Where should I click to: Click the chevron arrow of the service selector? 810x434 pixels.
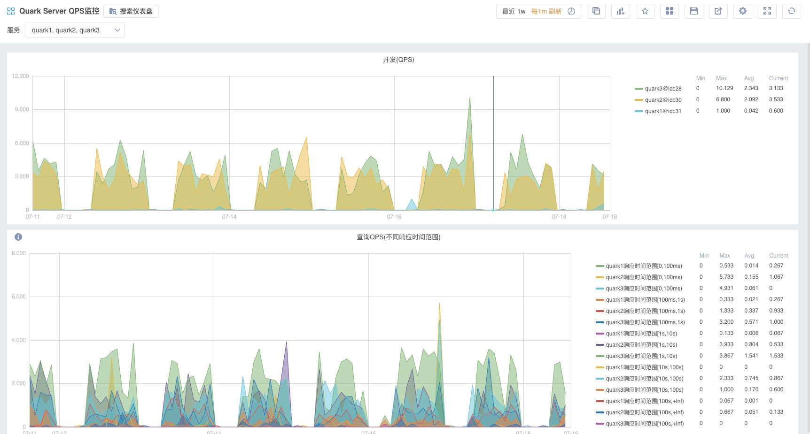click(x=117, y=30)
